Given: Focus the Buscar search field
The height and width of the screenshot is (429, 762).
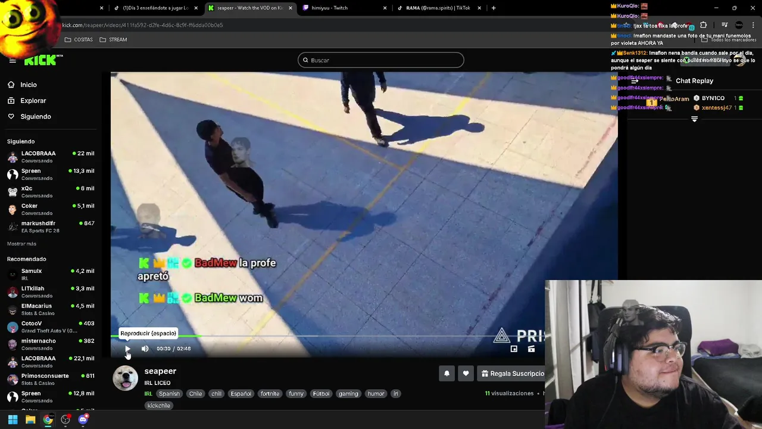Looking at the screenshot, I should coord(381,60).
